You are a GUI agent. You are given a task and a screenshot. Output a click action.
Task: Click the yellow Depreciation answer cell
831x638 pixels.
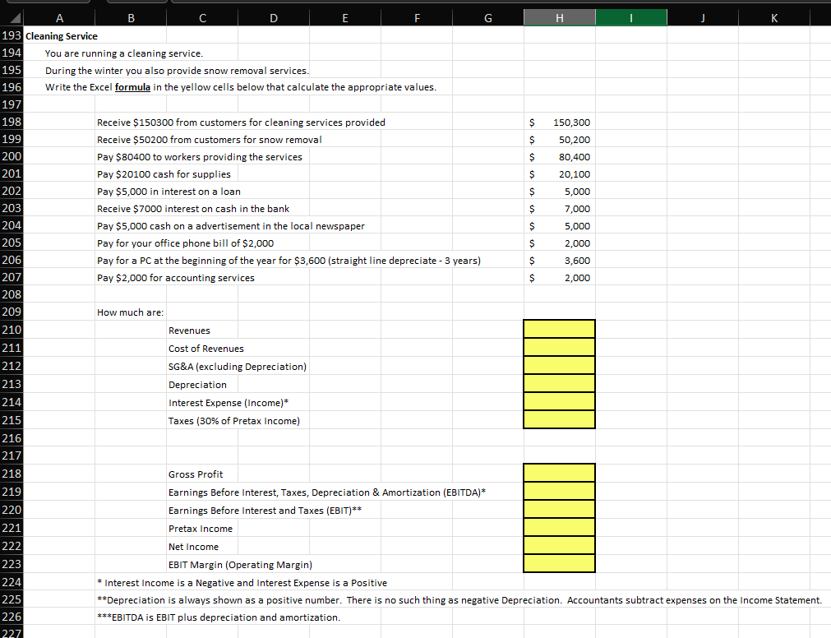pos(559,383)
